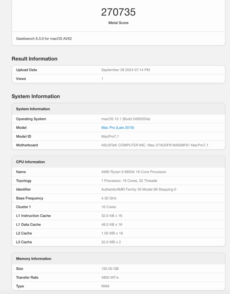
Task: Click the Memory Information table header
Action: (34, 259)
